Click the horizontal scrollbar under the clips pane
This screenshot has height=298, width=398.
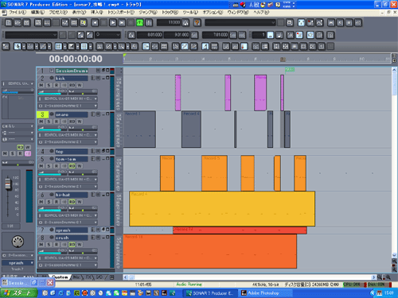click(x=249, y=277)
